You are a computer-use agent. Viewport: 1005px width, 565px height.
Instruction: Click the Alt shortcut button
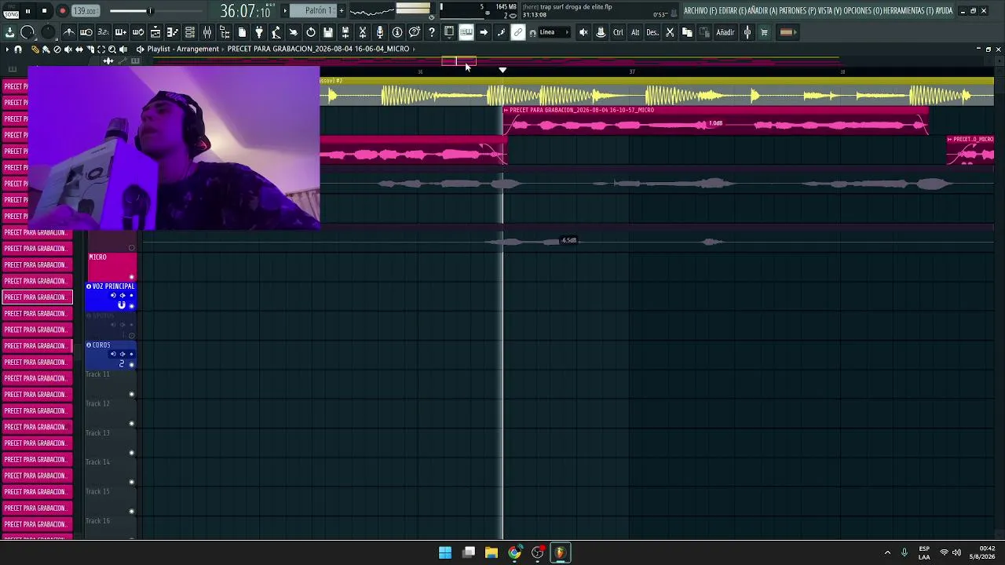coord(635,32)
